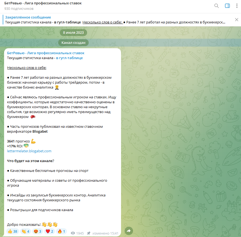
Task: Add red heart reaction with 2
Action: pyautogui.click(x=50, y=231)
